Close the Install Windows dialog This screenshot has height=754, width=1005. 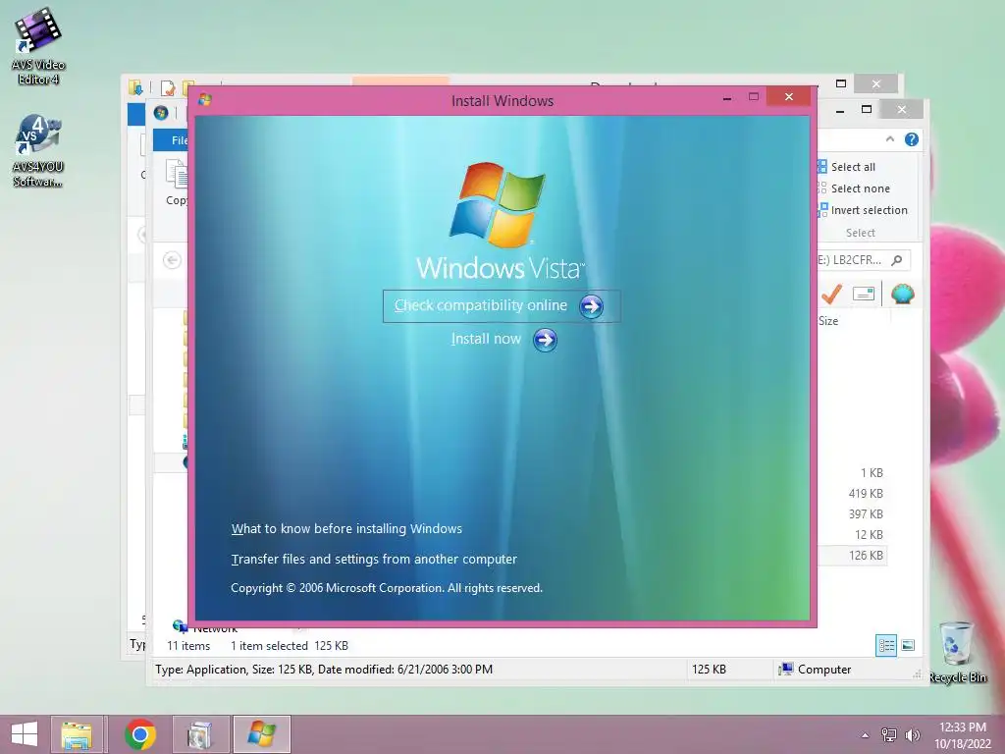point(789,97)
